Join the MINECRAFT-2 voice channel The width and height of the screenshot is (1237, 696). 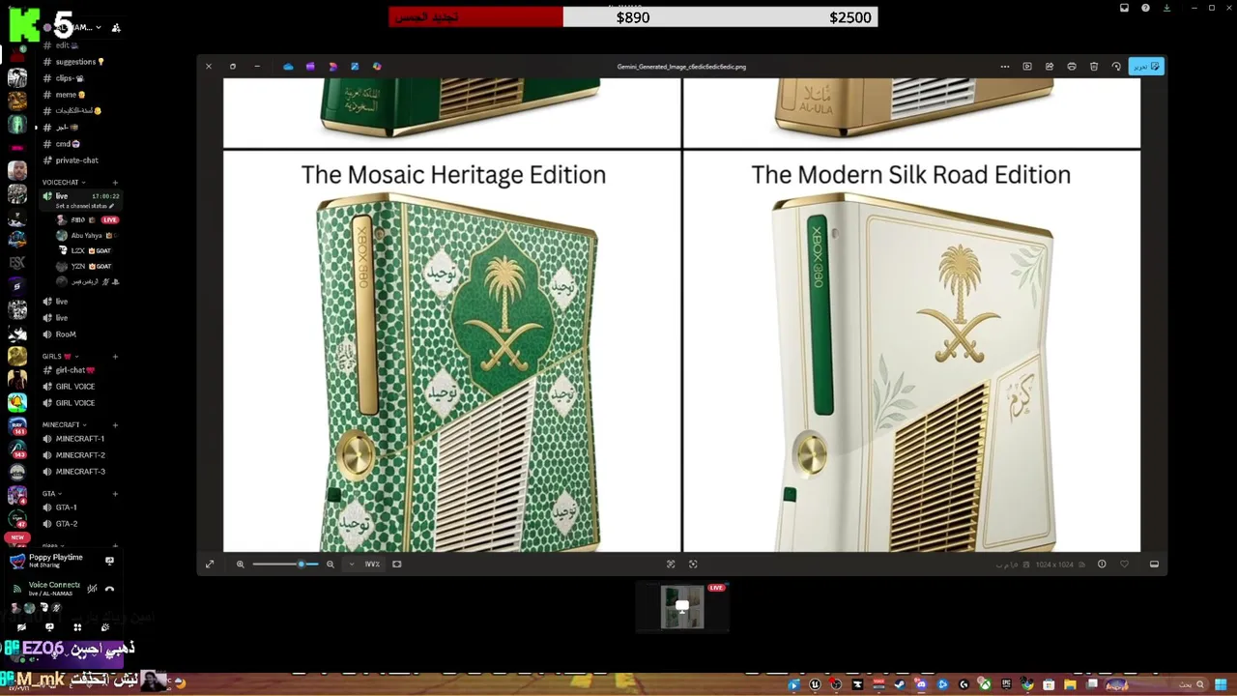(79, 455)
